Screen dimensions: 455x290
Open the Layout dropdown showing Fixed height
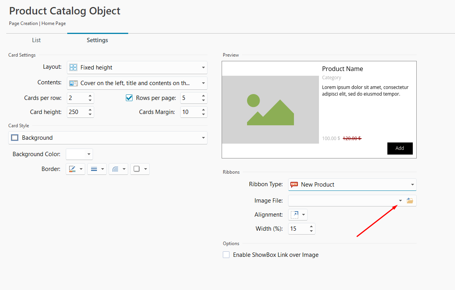click(x=137, y=68)
